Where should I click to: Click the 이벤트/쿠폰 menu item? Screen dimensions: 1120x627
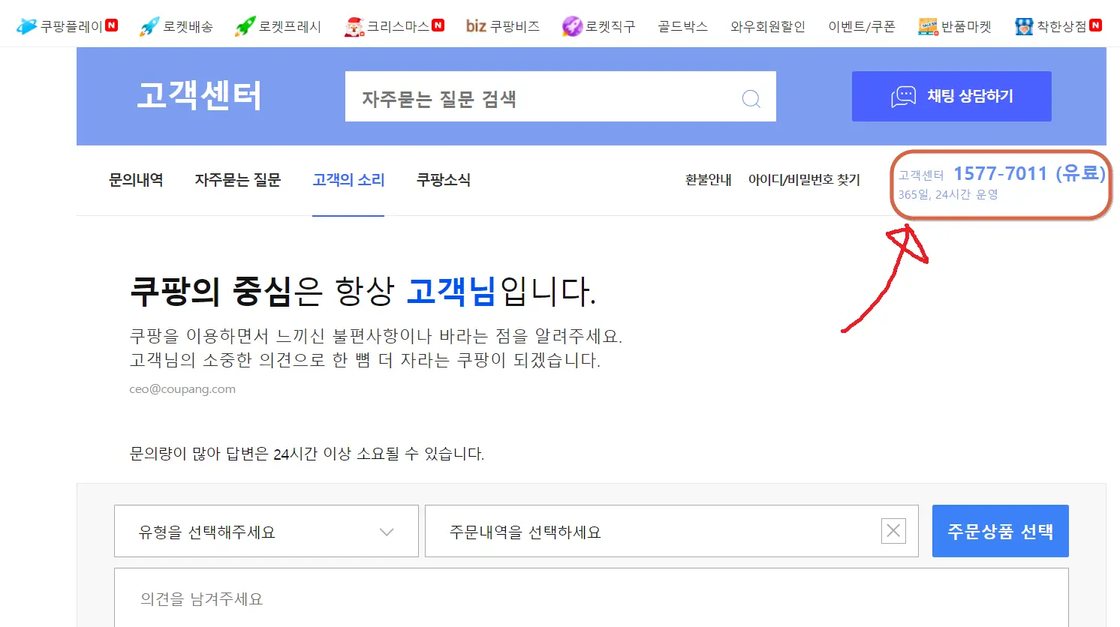pyautogui.click(x=862, y=24)
